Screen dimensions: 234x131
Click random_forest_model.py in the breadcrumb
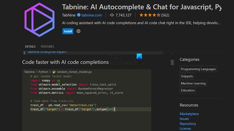tap(74, 72)
